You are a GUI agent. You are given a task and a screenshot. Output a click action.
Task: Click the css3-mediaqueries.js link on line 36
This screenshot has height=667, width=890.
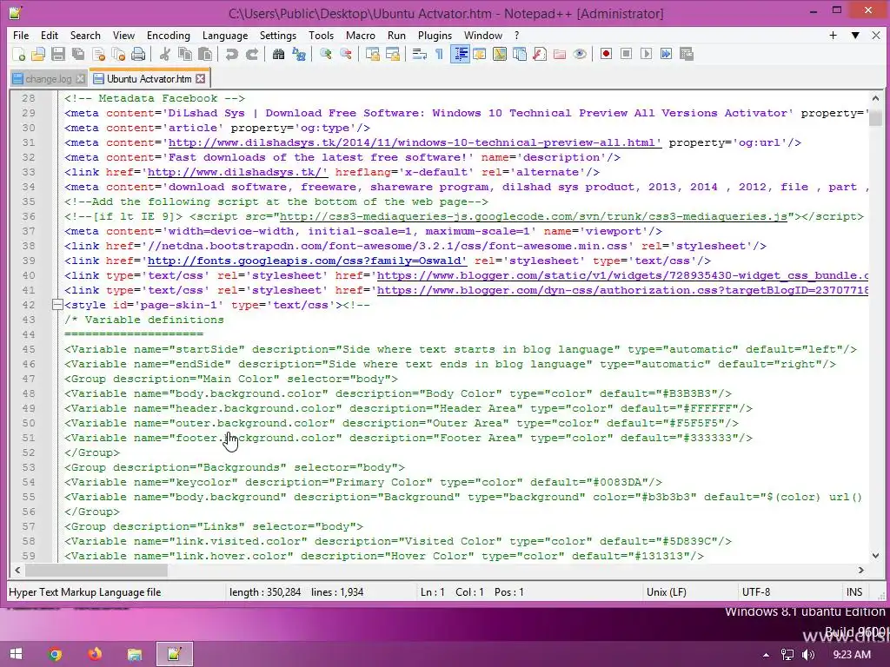click(x=534, y=216)
